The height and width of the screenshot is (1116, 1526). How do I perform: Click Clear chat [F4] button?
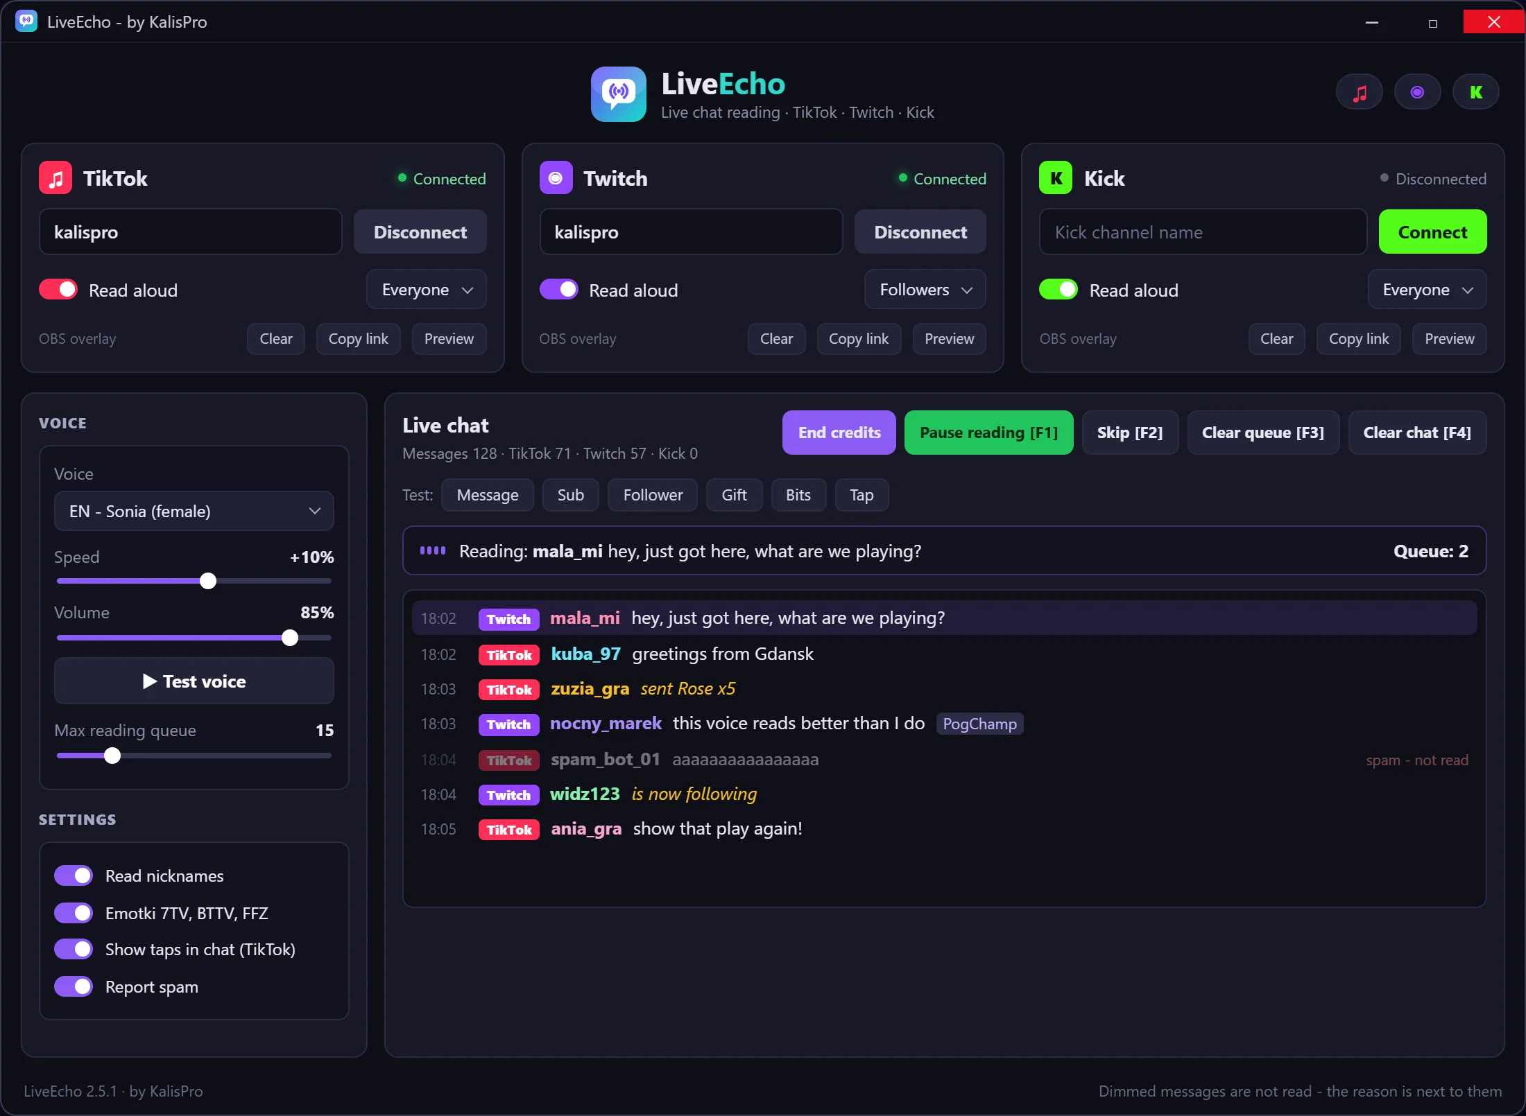click(x=1417, y=433)
